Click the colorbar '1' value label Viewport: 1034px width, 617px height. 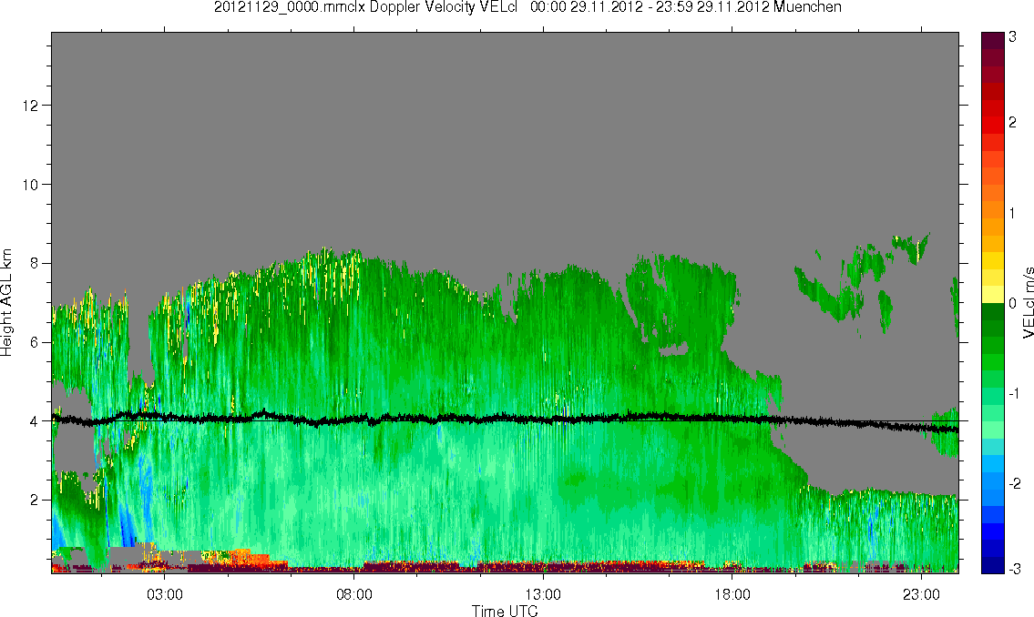point(1013,213)
